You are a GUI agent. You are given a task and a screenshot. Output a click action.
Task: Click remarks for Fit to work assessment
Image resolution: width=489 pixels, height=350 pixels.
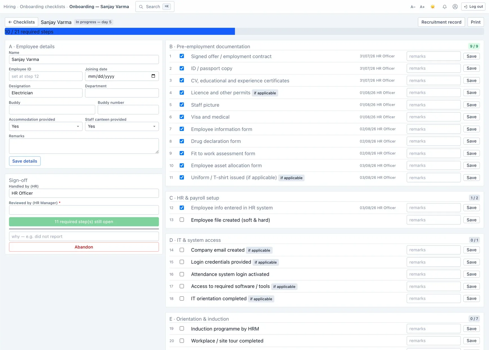[434, 153]
